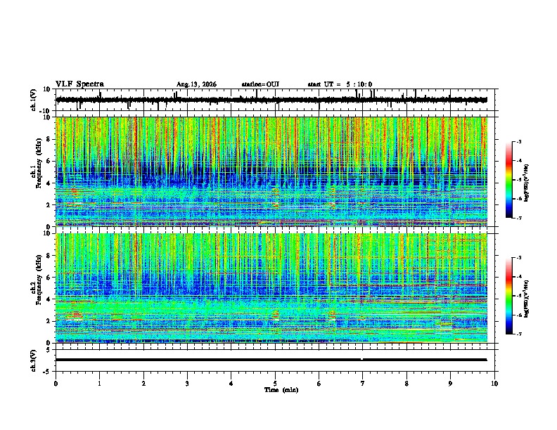Click the "6" kHz tick on ch.2 frequency axis
557x430 pixels.
click(50, 277)
